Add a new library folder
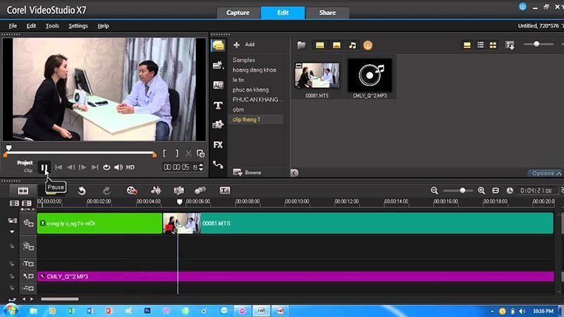The image size is (564, 317). click(244, 44)
